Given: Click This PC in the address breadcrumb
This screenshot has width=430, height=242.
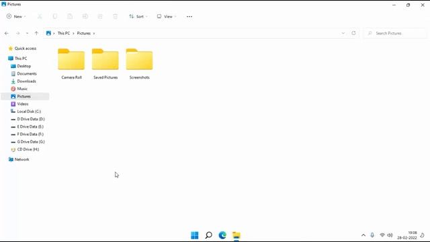Looking at the screenshot, I should click(64, 33).
